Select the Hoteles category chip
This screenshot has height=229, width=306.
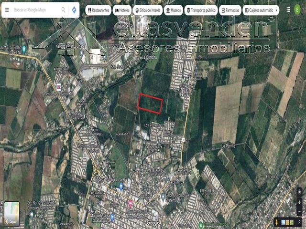pyautogui.click(x=122, y=10)
